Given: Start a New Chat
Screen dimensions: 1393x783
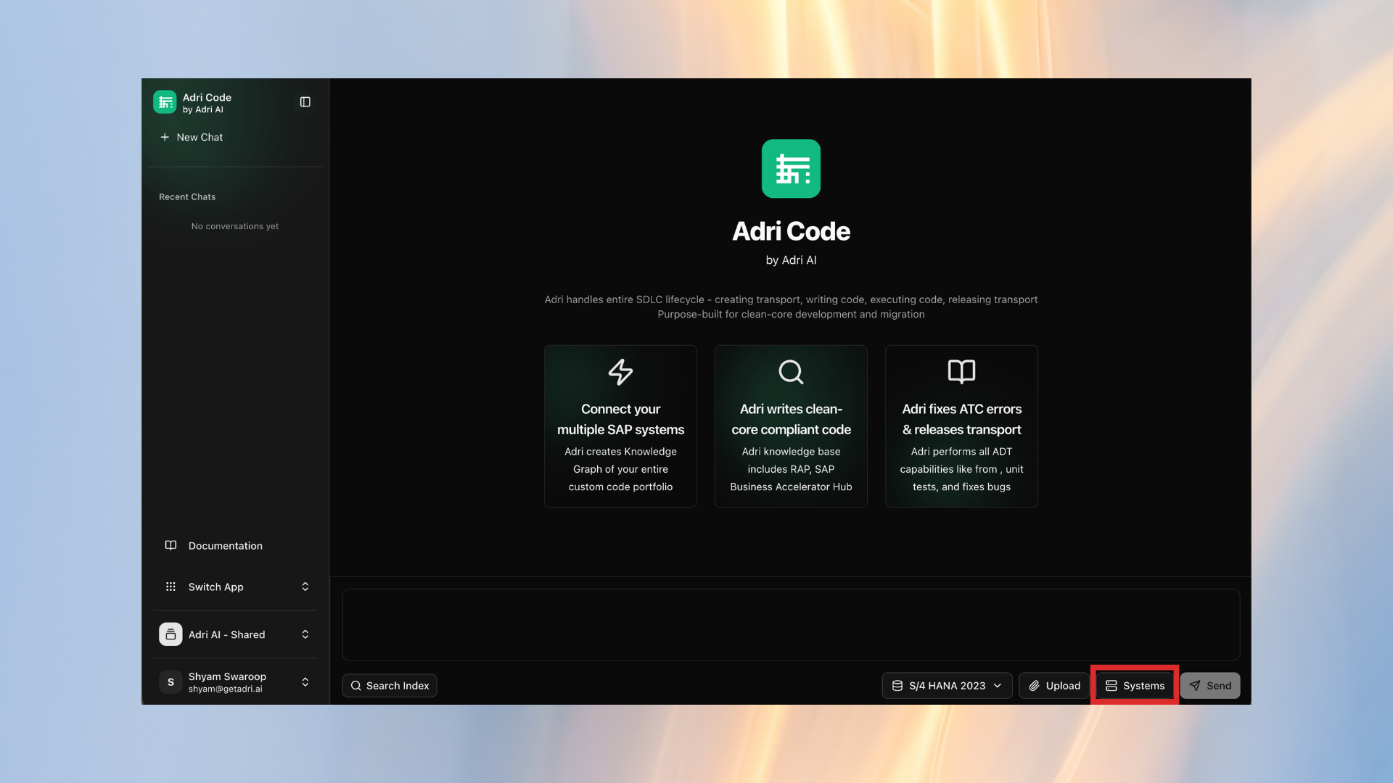Looking at the screenshot, I should coord(191,137).
